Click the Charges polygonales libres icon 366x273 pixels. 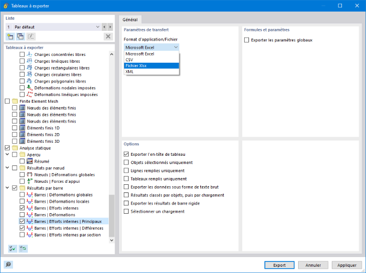29,81
